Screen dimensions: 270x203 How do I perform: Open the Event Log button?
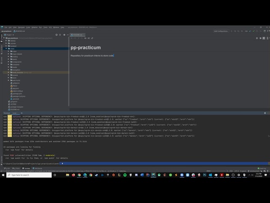262,168
